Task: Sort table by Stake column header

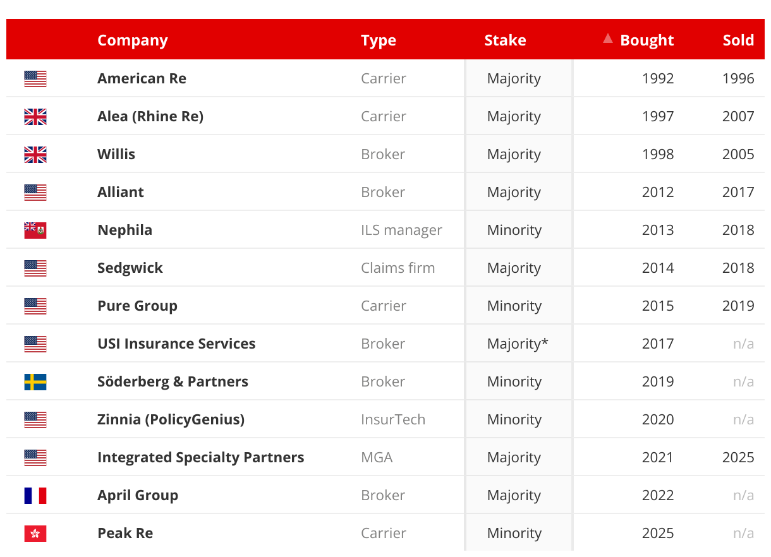Action: (505, 40)
